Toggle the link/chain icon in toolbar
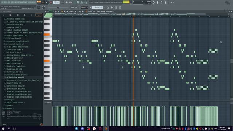This screenshot has width=233, height=131. (76, 7)
